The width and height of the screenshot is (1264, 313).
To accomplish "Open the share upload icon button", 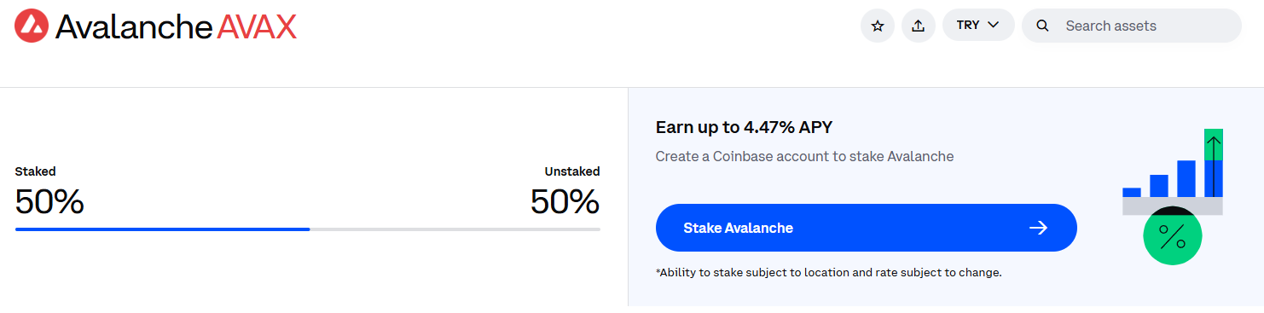I will (919, 26).
